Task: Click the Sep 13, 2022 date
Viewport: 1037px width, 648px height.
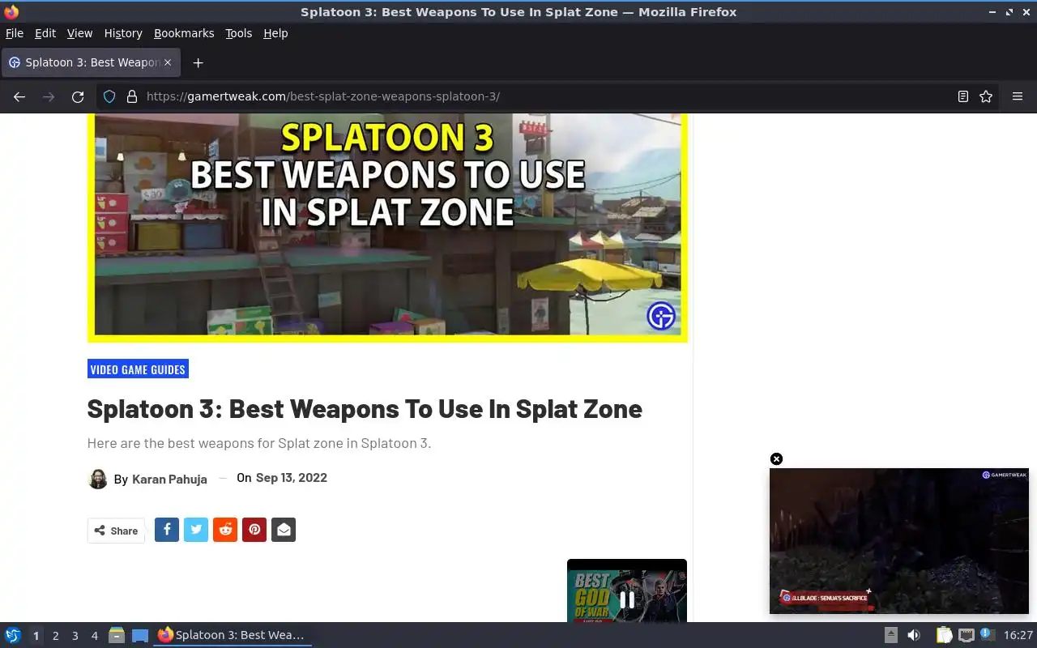Action: pyautogui.click(x=292, y=477)
